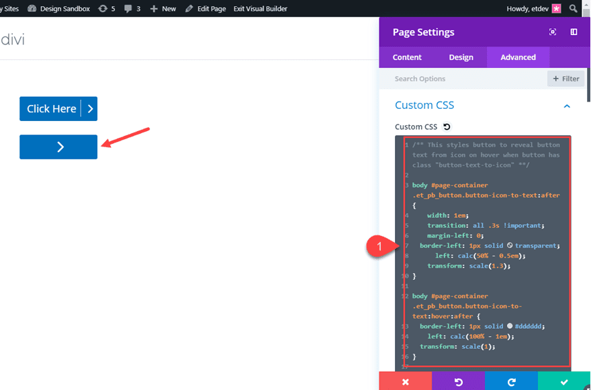Switch to the Design tab
Screen dimensions: 591x390
(461, 57)
